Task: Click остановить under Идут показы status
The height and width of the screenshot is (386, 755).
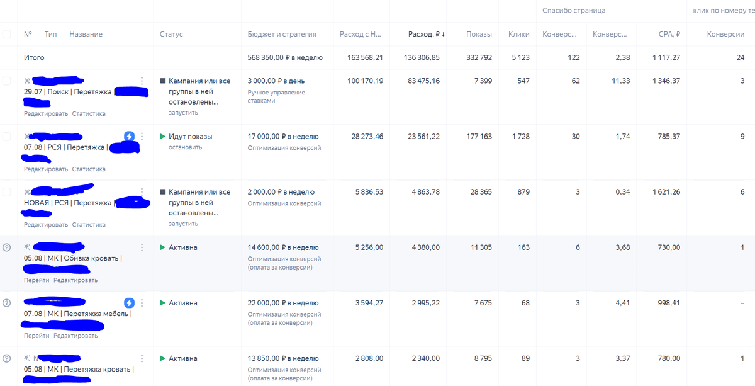Action: click(185, 147)
